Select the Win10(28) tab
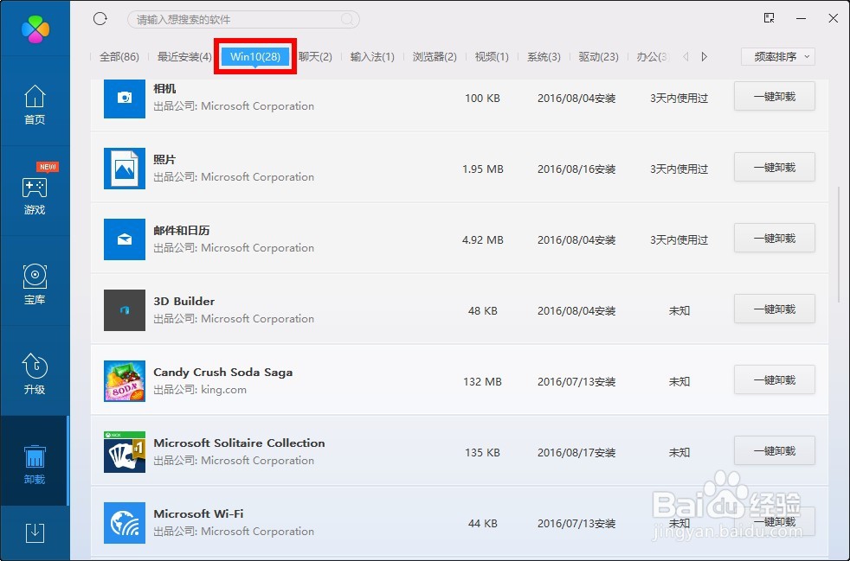The height and width of the screenshot is (561, 850). [254, 56]
